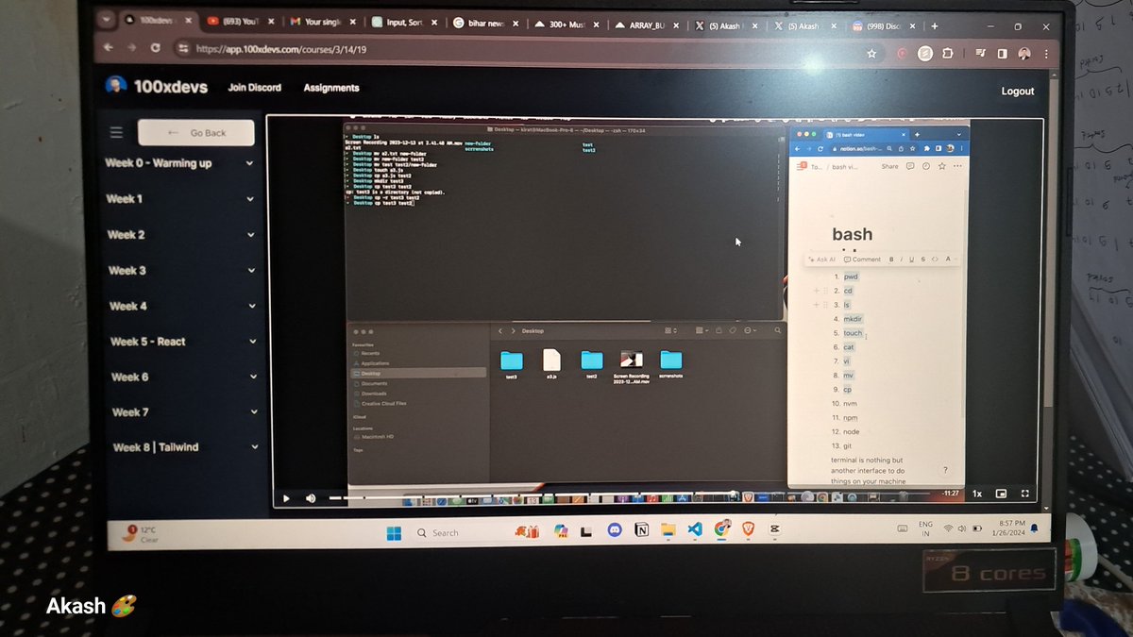The height and width of the screenshot is (637, 1133).
Task: Click the 'Go Back' button
Action: pos(196,132)
